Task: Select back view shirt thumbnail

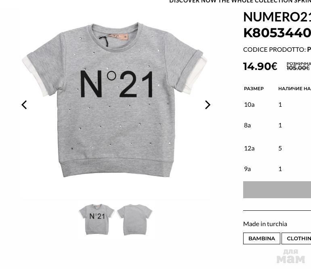Action: coord(134,220)
